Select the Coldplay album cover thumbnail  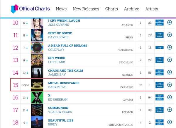[x=37, y=48]
